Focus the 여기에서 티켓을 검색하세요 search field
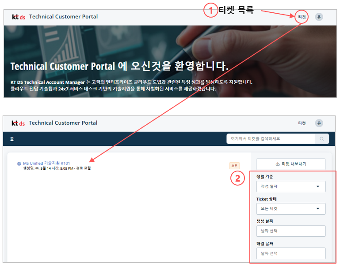 271,139
